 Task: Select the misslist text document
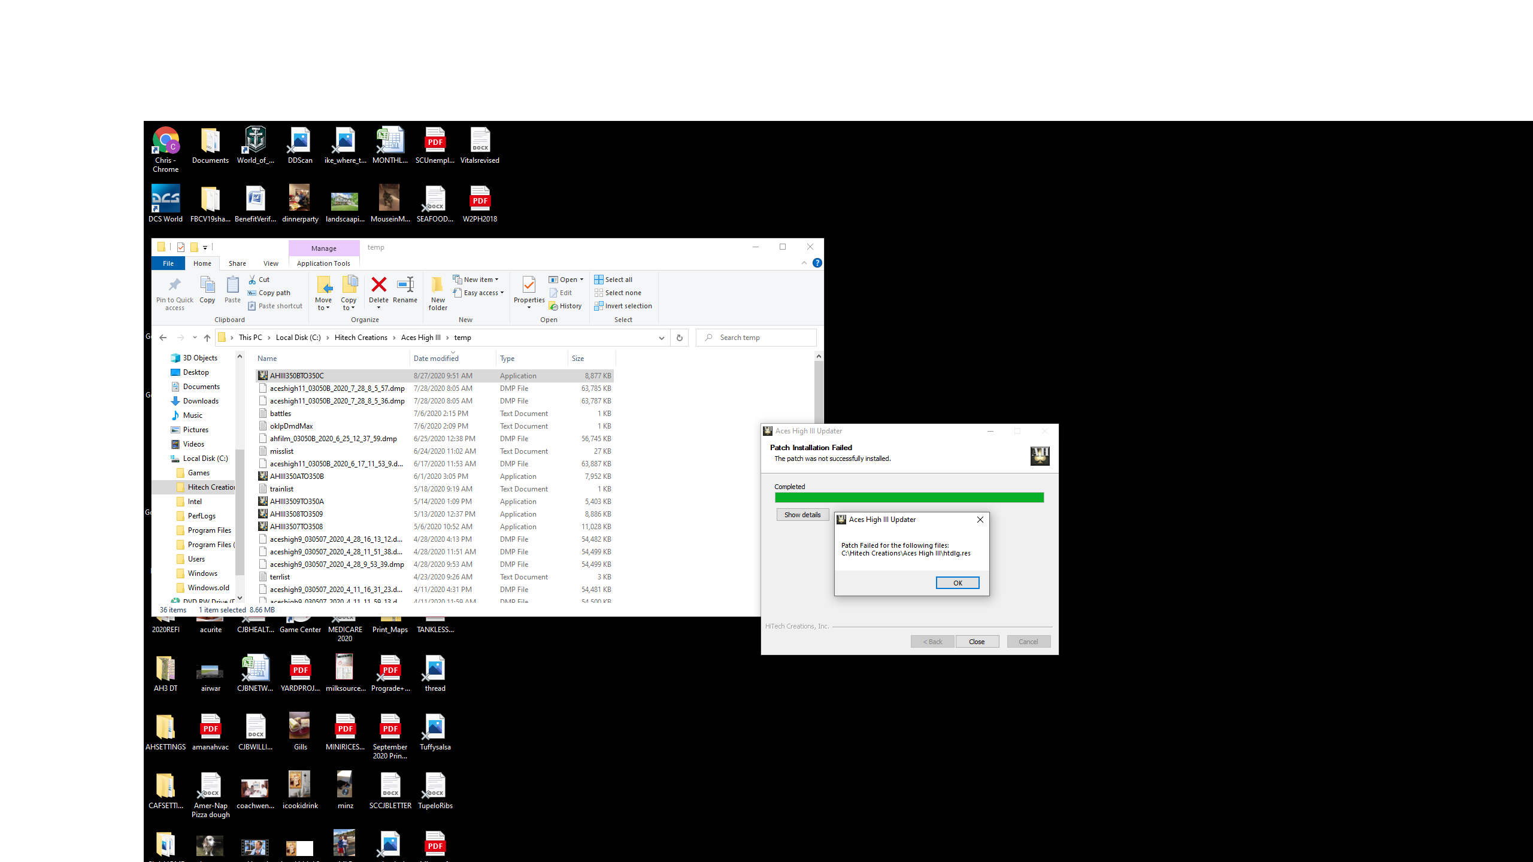[435, 451]
